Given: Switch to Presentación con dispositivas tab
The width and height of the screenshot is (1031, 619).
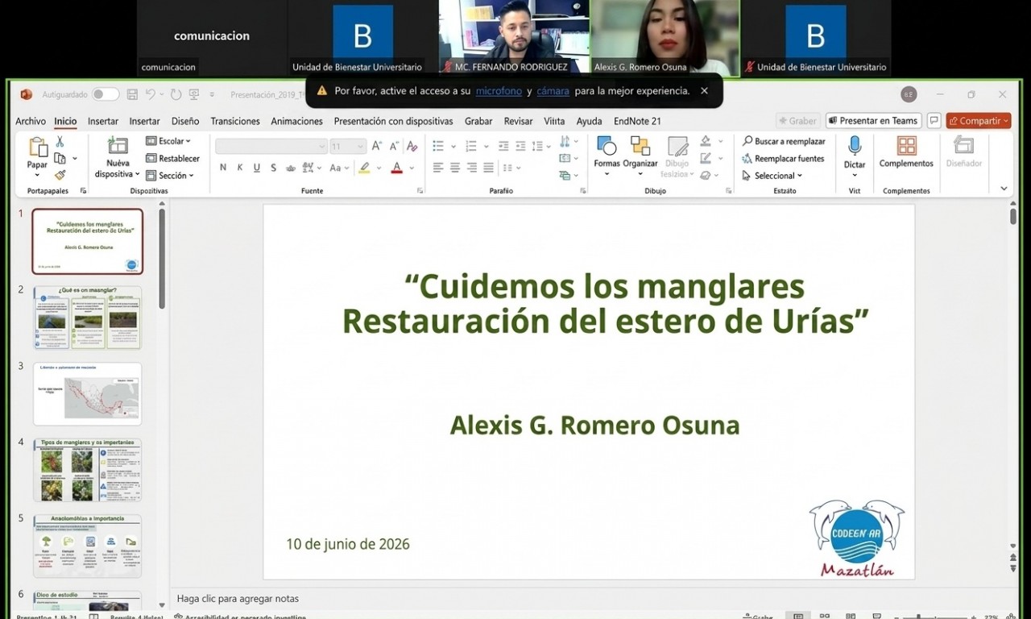Looking at the screenshot, I should tap(393, 121).
